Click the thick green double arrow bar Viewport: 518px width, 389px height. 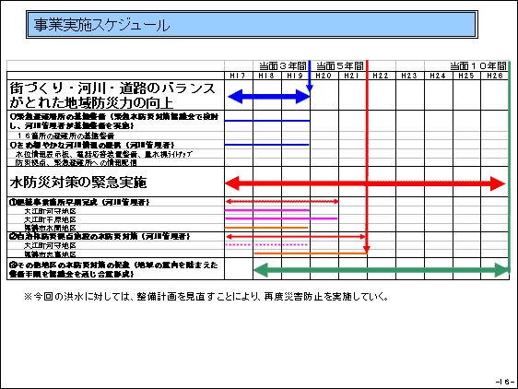point(382,270)
